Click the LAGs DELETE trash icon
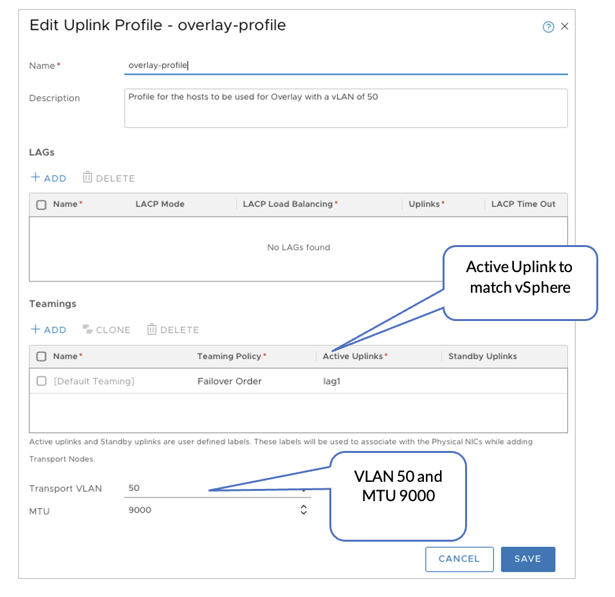Image resolution: width=615 pixels, height=597 pixels. point(88,178)
